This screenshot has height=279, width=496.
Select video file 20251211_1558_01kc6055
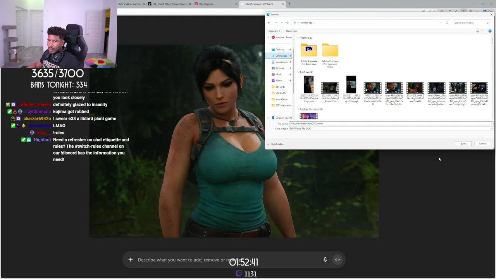pyautogui.click(x=309, y=90)
